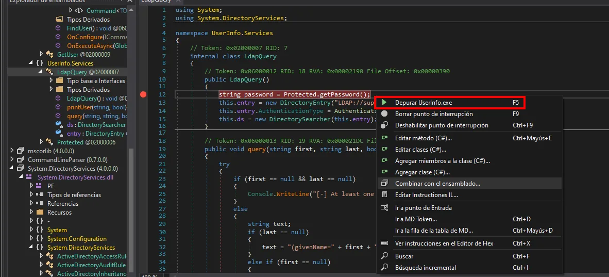This screenshot has height=277, width=609.
Task: Select the ActiveDirectoryAccessRule class
Action: click(92, 256)
